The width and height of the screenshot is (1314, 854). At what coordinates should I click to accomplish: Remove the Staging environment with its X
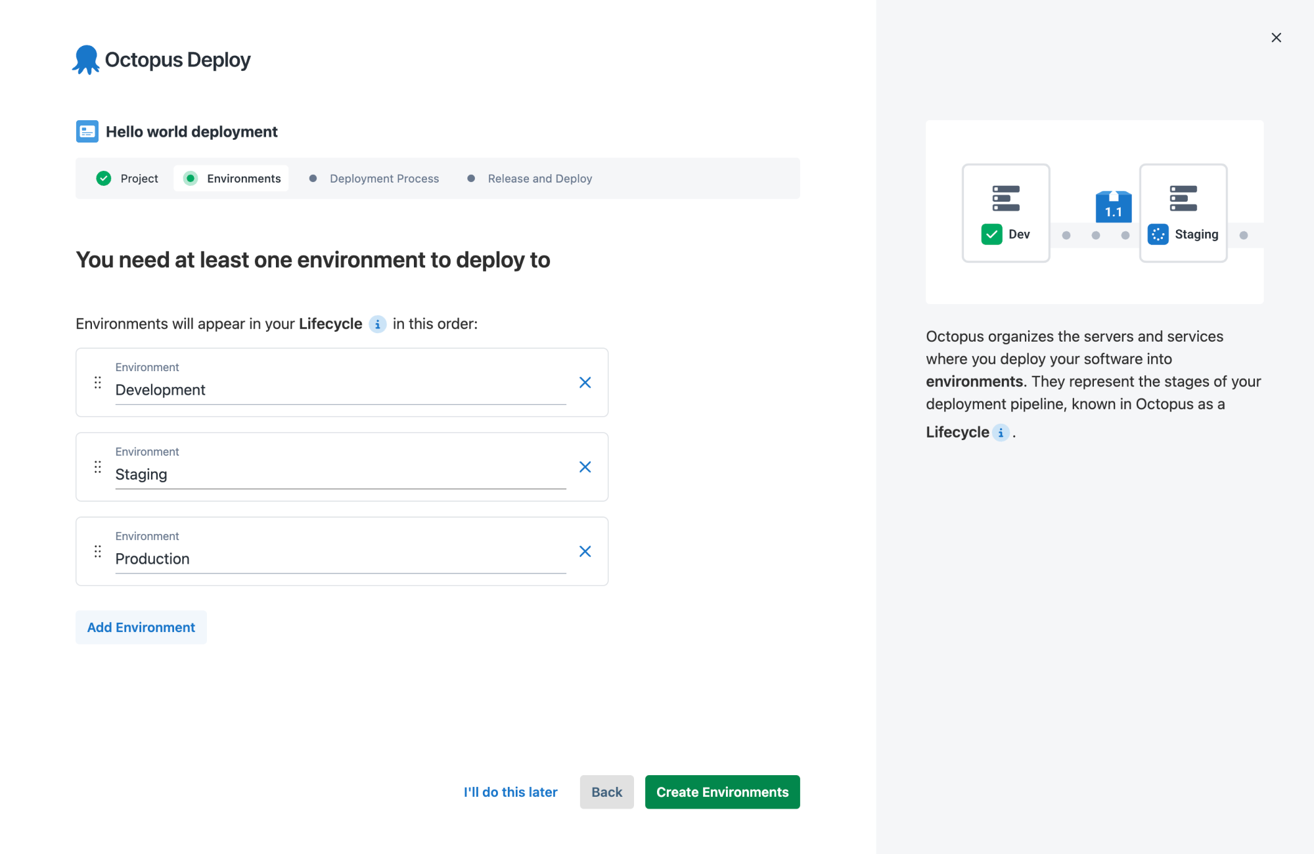coord(585,467)
